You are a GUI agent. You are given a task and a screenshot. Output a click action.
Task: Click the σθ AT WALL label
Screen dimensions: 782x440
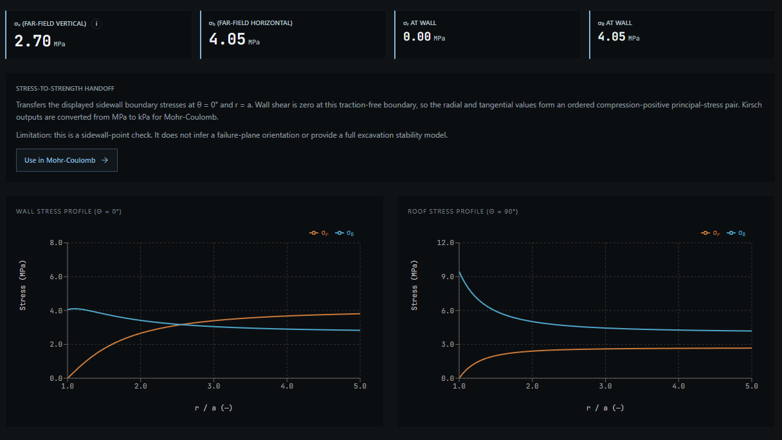[x=615, y=23]
